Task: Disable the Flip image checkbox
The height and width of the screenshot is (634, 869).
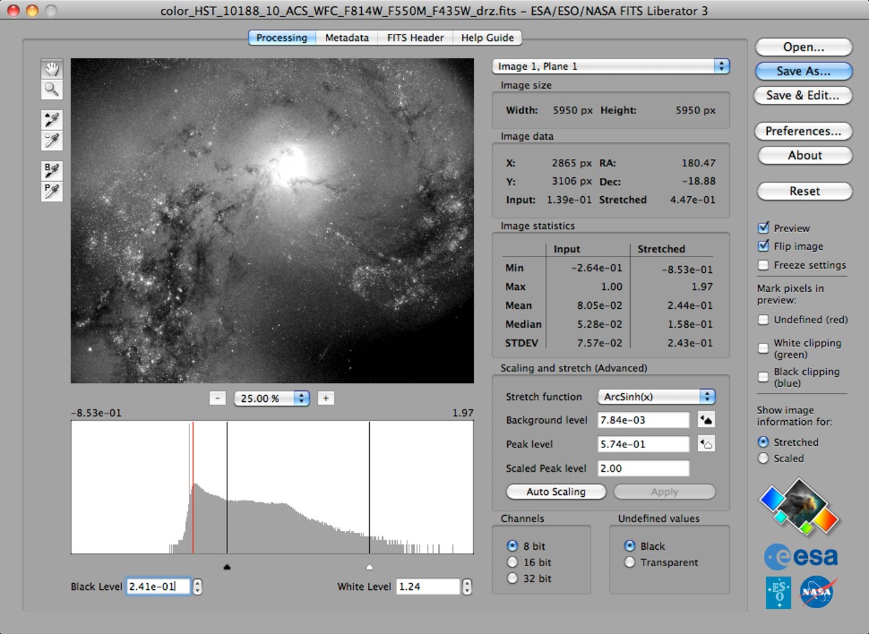Action: 763,246
